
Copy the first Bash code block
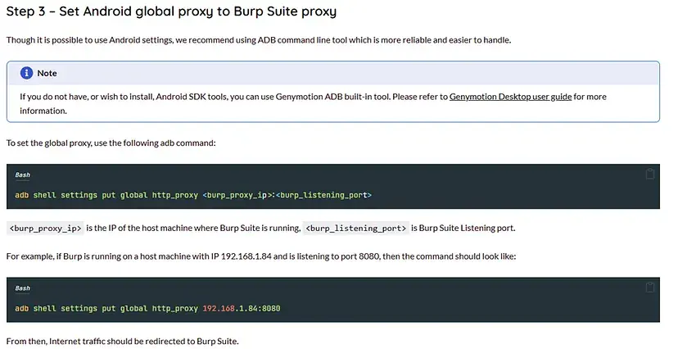[650, 174]
